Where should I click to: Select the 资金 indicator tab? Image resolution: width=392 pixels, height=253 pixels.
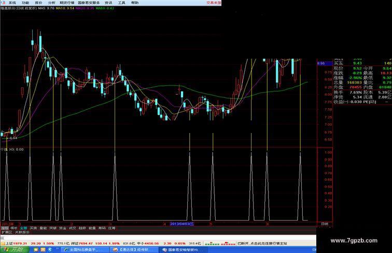click(x=63, y=228)
